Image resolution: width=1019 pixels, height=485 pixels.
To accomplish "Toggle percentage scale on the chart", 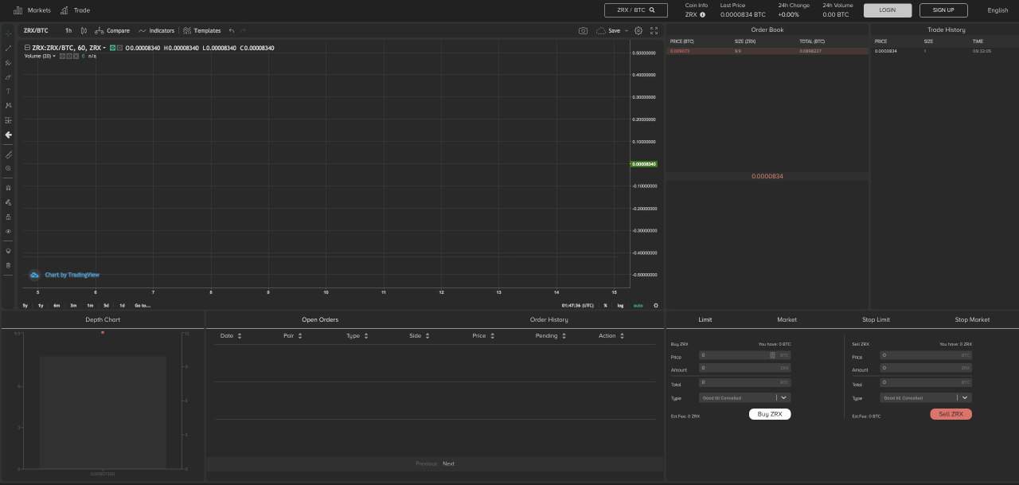I will [605, 305].
